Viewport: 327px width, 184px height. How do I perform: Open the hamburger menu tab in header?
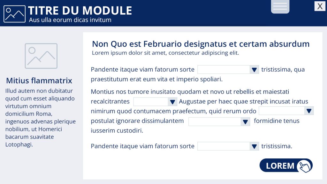[280, 6]
